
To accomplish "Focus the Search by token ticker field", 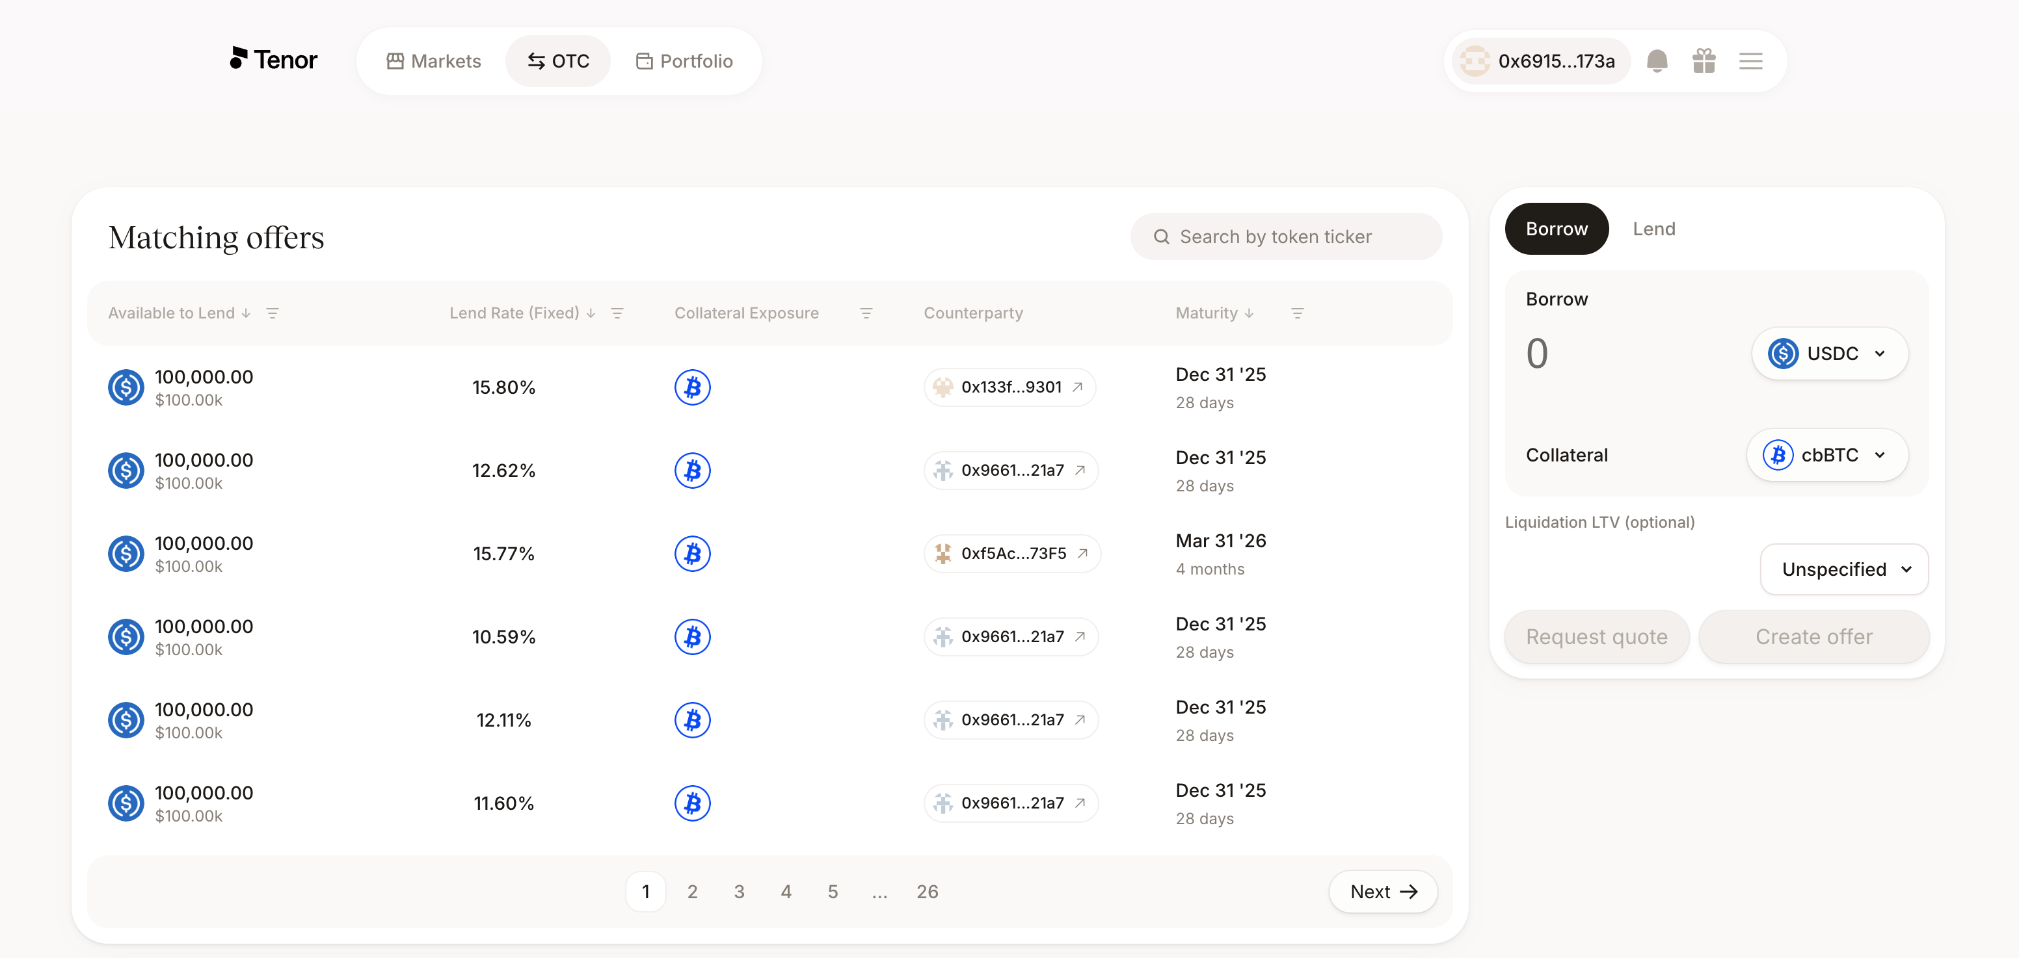I will pyautogui.click(x=1285, y=237).
